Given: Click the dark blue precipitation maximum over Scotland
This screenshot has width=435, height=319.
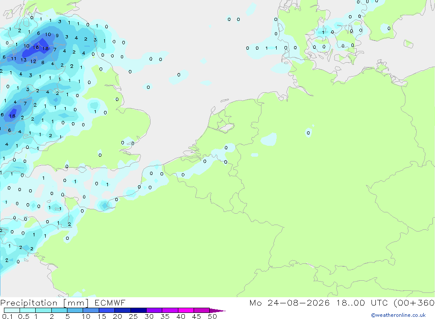Looking at the screenshot, I should coord(36,49).
